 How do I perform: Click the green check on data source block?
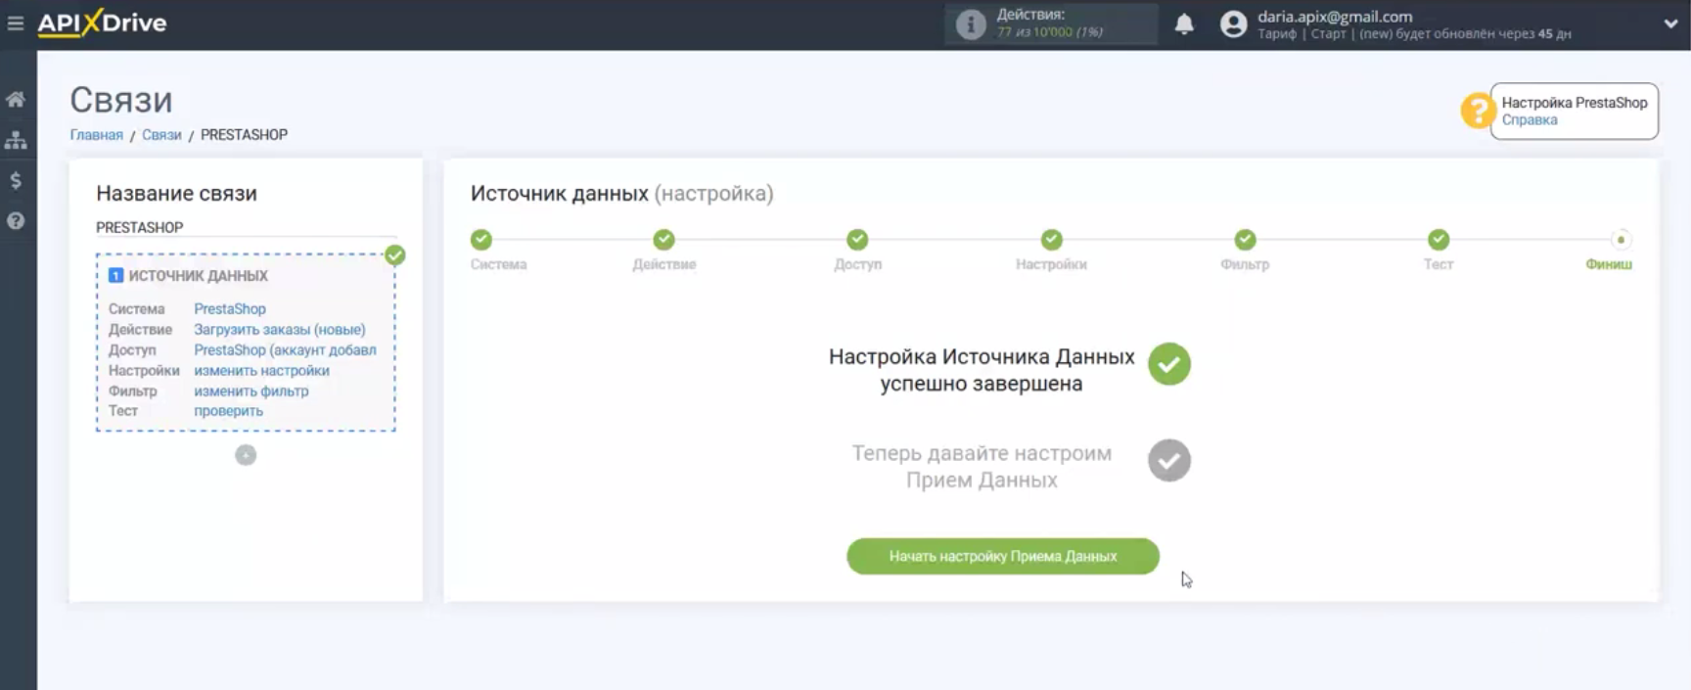[395, 255]
